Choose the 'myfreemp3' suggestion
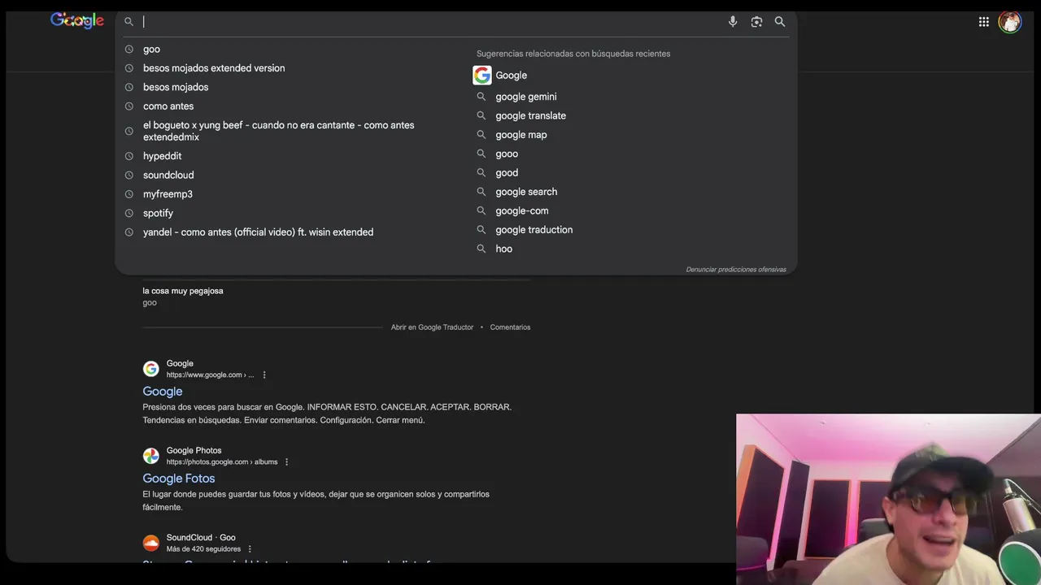 click(168, 194)
